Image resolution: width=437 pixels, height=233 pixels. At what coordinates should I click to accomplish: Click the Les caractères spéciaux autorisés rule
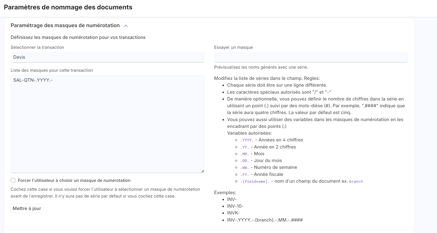279,92
